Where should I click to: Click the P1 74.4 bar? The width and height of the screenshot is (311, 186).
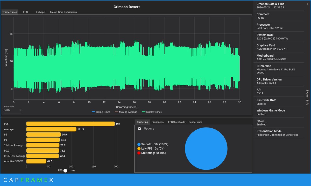click(x=43, y=140)
